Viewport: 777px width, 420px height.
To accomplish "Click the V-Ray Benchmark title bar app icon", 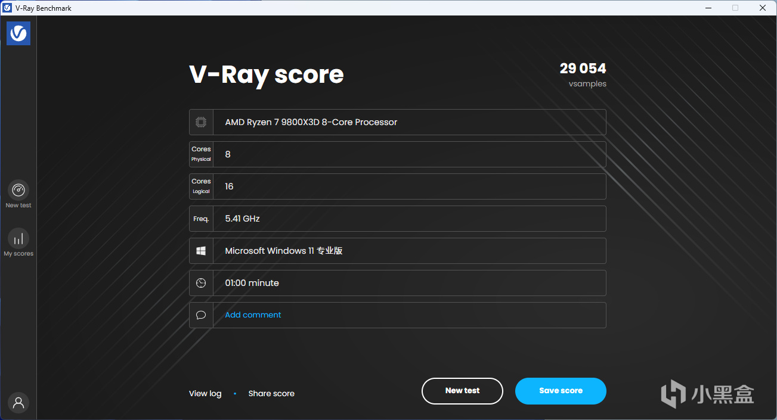I will [7, 8].
